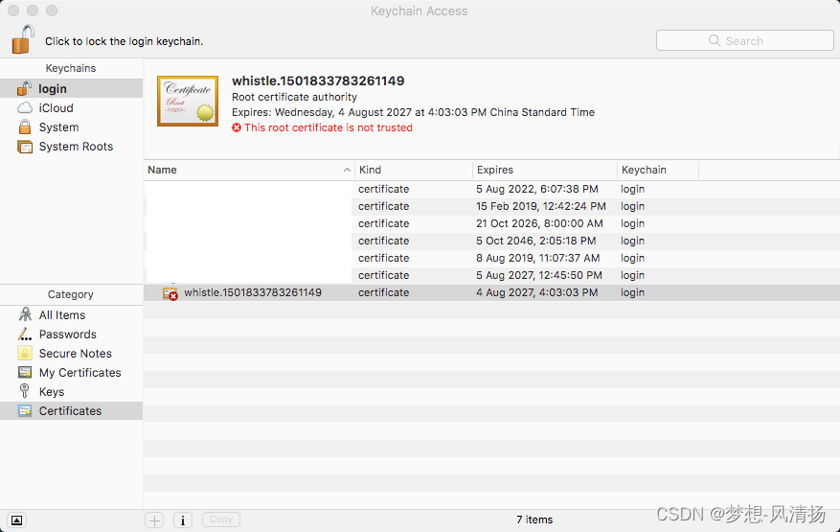Click the whistle.1501833783261149 header title

tap(318, 81)
